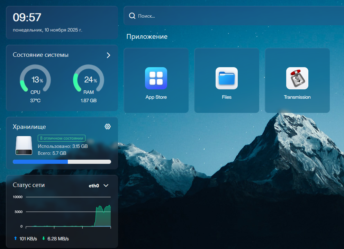Click the date понедельник, 10 ноября 2025
Screen dimensions: 344x249
pos(48,30)
